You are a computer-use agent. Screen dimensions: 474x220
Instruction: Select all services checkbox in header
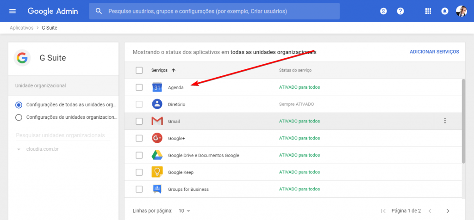coord(139,70)
